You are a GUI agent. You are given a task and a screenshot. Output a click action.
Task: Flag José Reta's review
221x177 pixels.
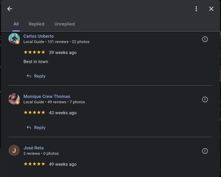[x=205, y=151]
